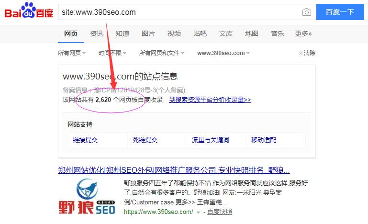Screen dimensions: 368x224
Task: Click the 链接提交 link
Action: coord(85,140)
